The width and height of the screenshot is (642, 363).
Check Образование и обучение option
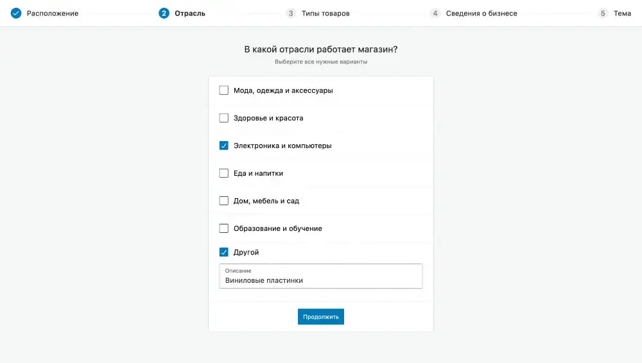tap(223, 228)
